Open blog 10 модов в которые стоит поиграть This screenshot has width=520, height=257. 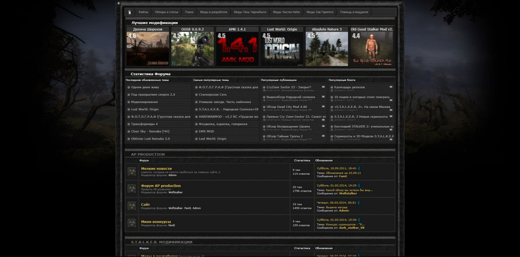tap(362, 97)
